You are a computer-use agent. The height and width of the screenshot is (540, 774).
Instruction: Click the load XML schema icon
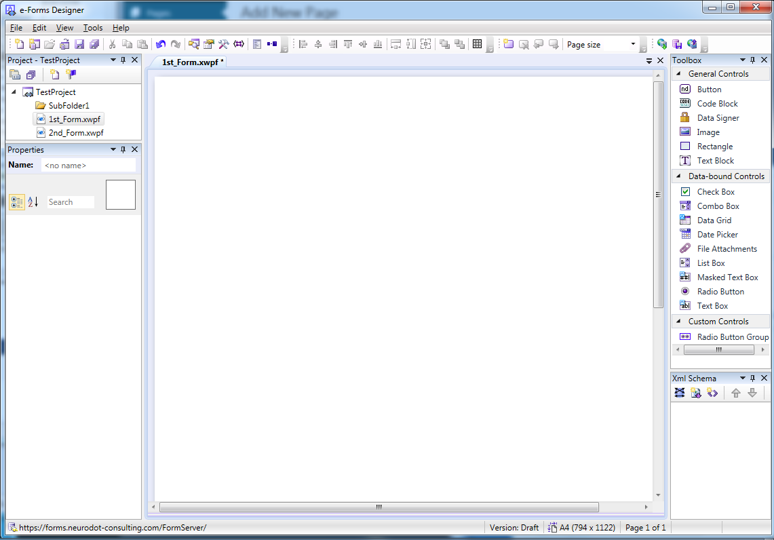(x=695, y=393)
